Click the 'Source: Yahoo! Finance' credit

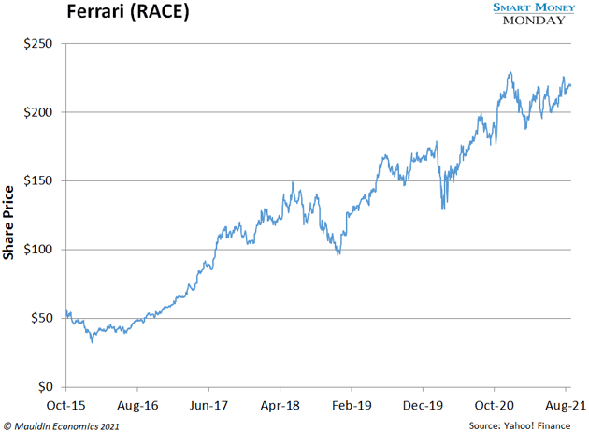(520, 426)
